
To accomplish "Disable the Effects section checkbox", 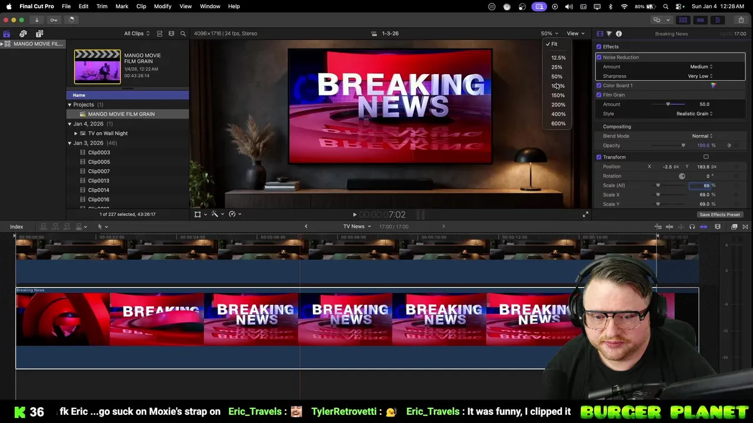I will [599, 46].
